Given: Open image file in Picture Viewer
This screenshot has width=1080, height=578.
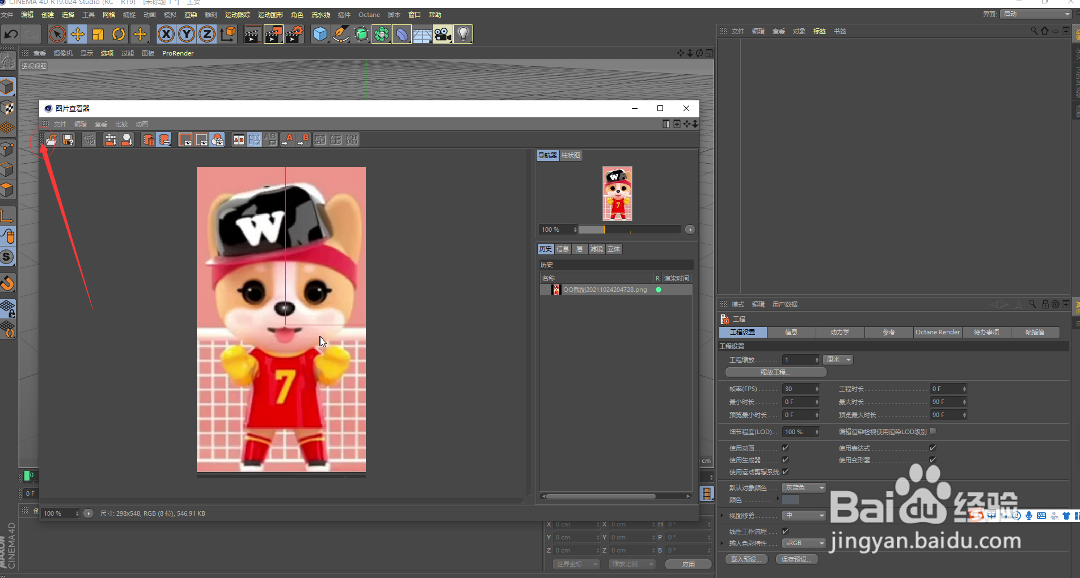Looking at the screenshot, I should point(52,140).
